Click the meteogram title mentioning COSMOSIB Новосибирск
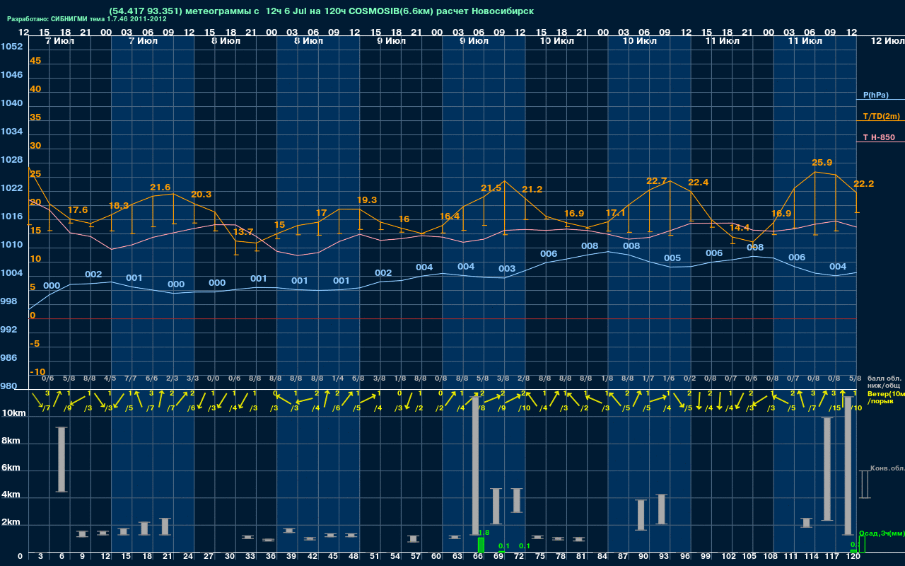Image resolution: width=905 pixels, height=566 pixels. coord(321,11)
